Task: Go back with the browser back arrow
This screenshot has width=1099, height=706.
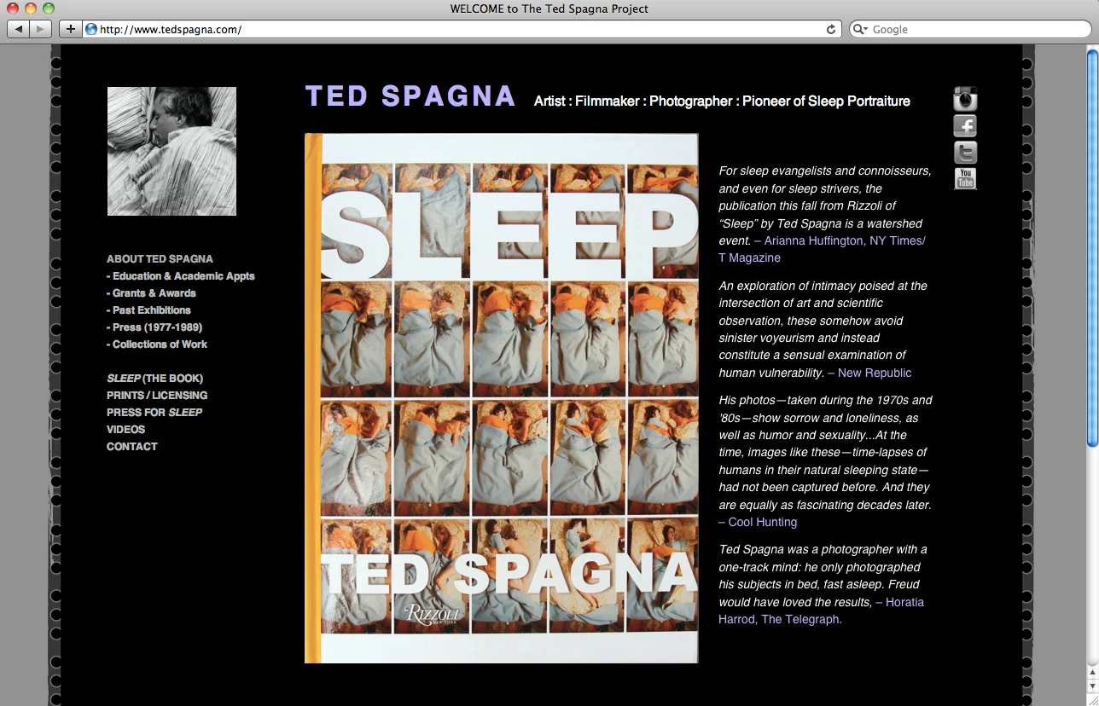Action: (x=19, y=29)
